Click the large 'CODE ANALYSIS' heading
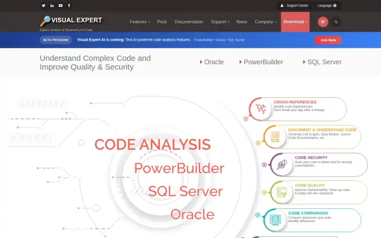 point(152,145)
